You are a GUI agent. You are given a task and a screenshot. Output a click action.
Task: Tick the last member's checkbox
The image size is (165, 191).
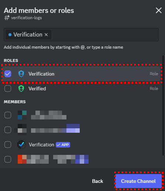8,159
